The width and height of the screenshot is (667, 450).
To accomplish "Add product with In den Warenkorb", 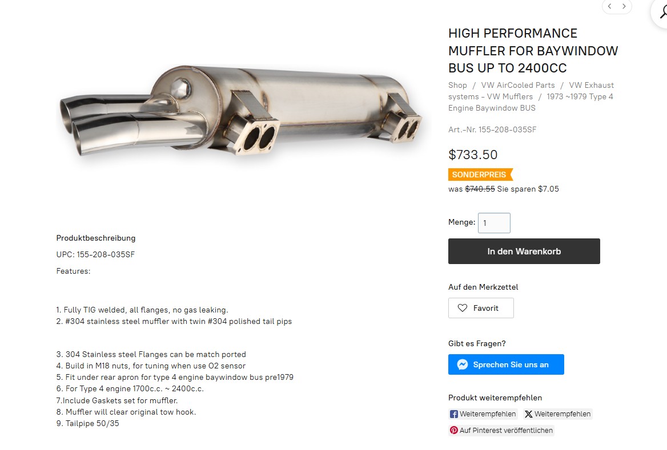I will pos(524,252).
